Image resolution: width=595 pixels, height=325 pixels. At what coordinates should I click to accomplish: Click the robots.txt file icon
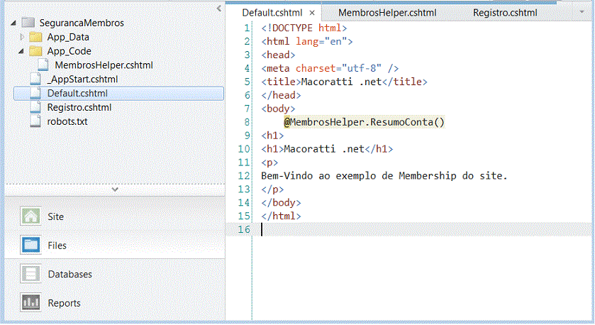tap(35, 121)
